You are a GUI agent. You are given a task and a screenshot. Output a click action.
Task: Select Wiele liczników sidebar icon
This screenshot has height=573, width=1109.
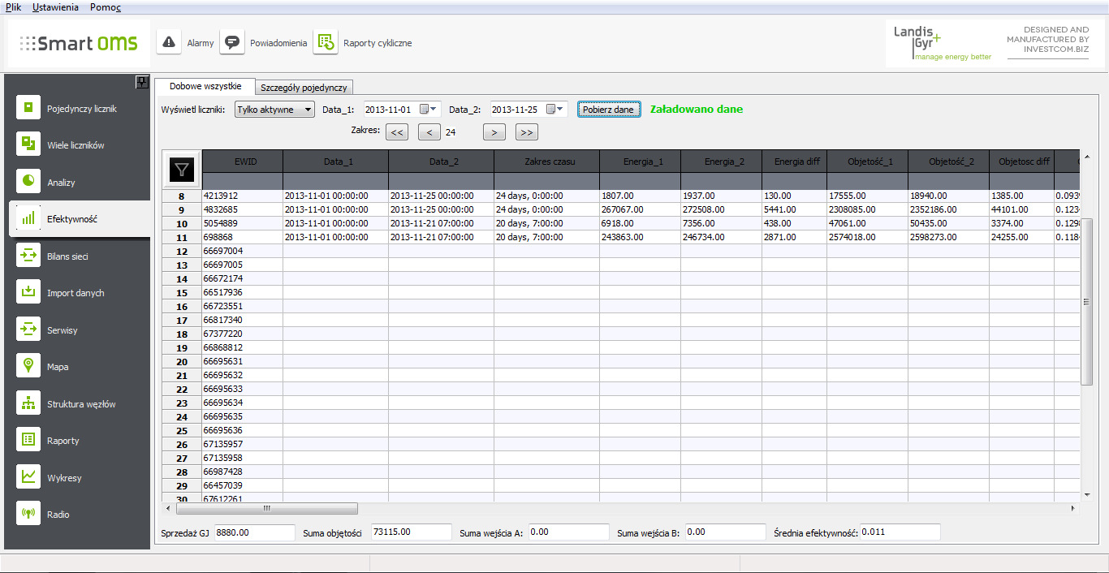pos(28,144)
